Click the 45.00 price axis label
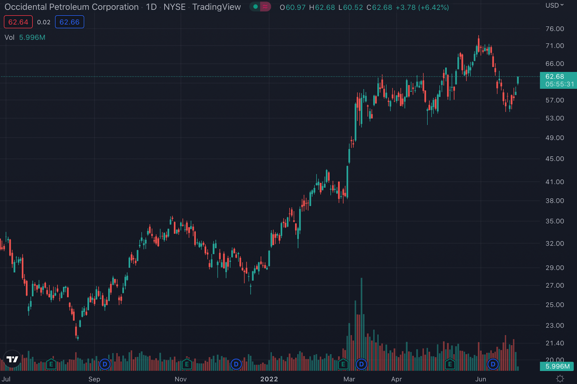Image resolution: width=577 pixels, height=384 pixels. click(555, 159)
